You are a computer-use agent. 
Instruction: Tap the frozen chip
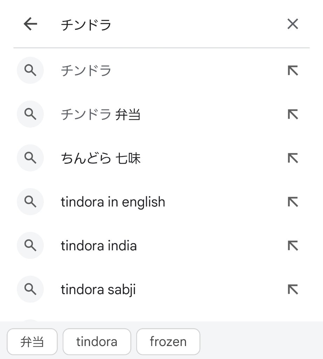[168, 341]
